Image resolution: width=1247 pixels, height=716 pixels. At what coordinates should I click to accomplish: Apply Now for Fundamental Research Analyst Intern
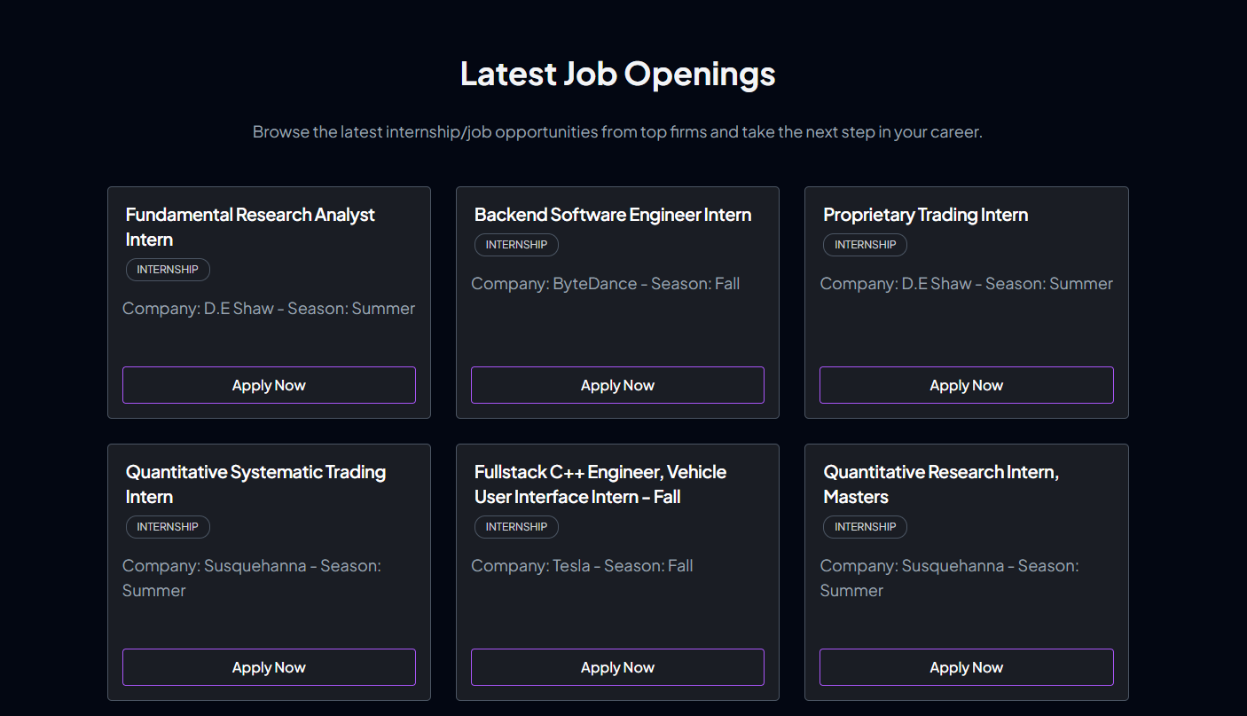pyautogui.click(x=269, y=385)
